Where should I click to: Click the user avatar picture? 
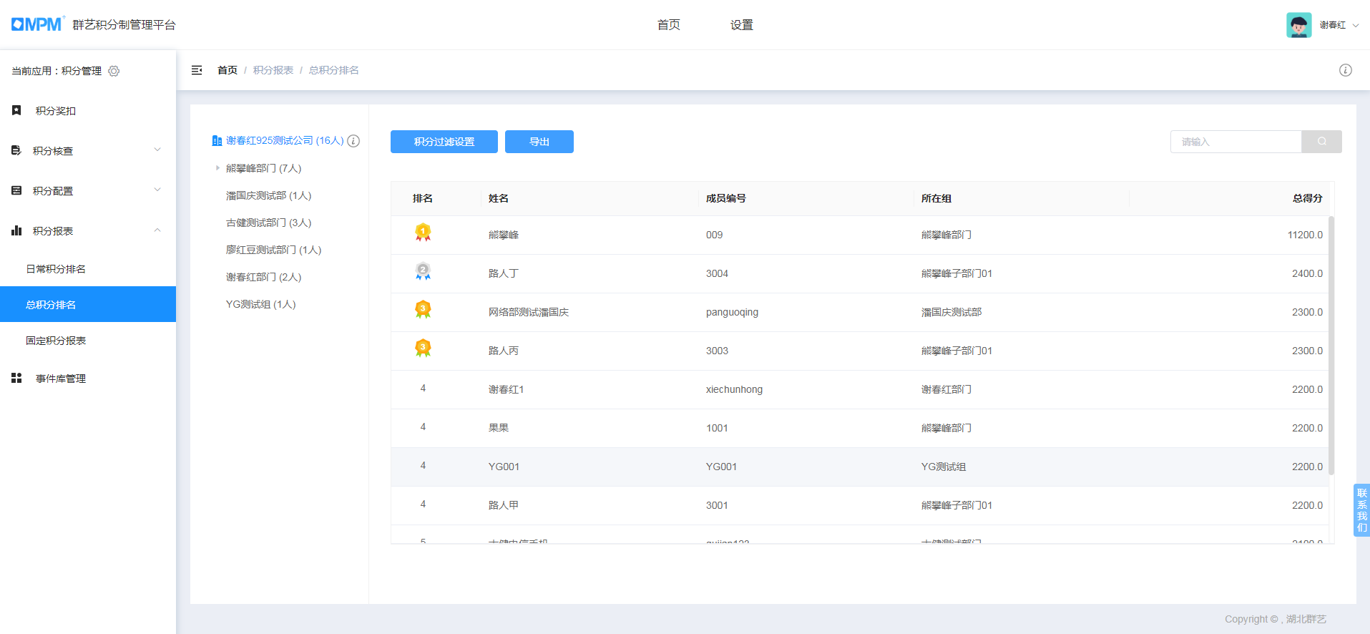coord(1299,25)
